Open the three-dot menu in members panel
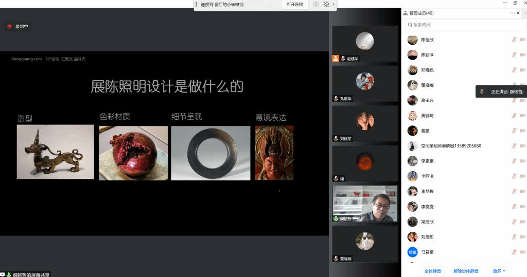The image size is (527, 277). (512, 13)
